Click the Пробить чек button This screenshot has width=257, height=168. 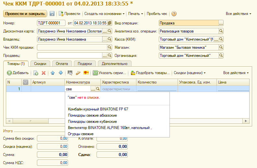pos(157,14)
